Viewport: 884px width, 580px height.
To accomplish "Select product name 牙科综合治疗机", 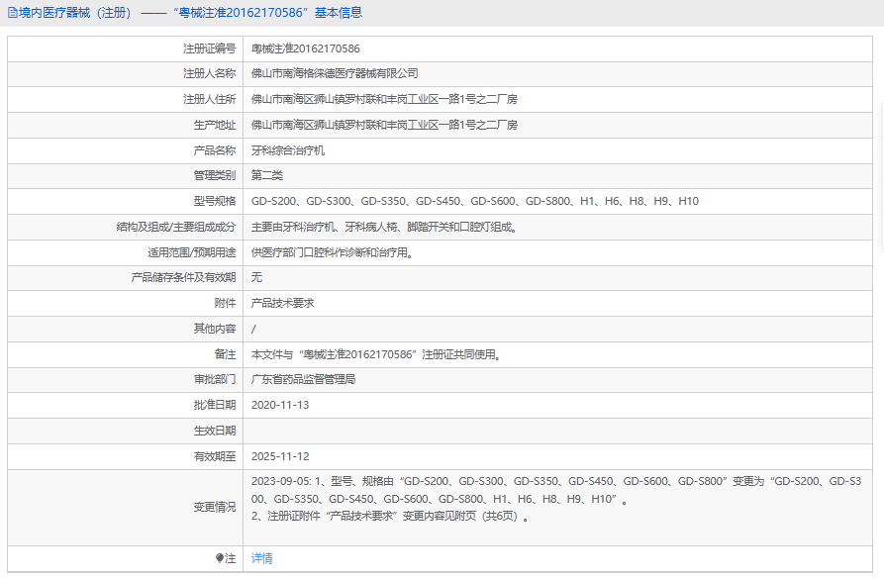I will 287,150.
